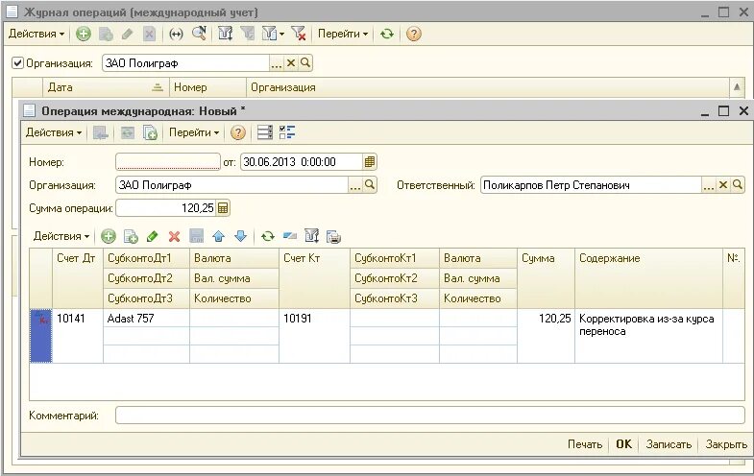Select credit account cell 10191
754x476 pixels.
pyautogui.click(x=314, y=336)
